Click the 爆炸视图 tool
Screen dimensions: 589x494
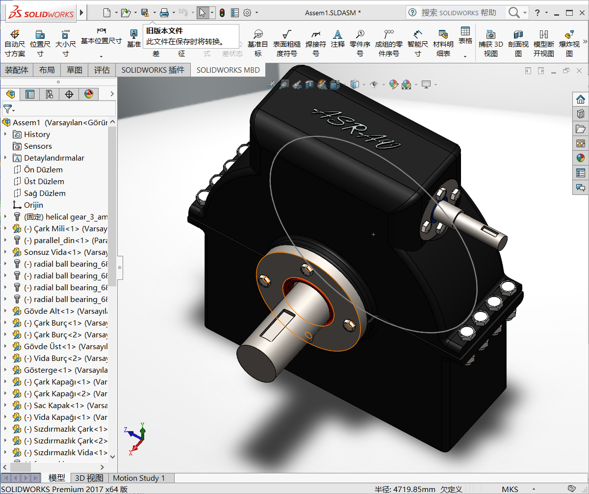tap(569, 43)
